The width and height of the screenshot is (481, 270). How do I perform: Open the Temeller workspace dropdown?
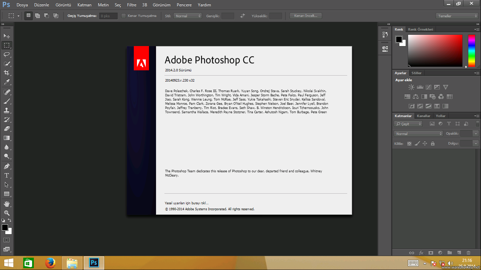pyautogui.click(x=457, y=16)
